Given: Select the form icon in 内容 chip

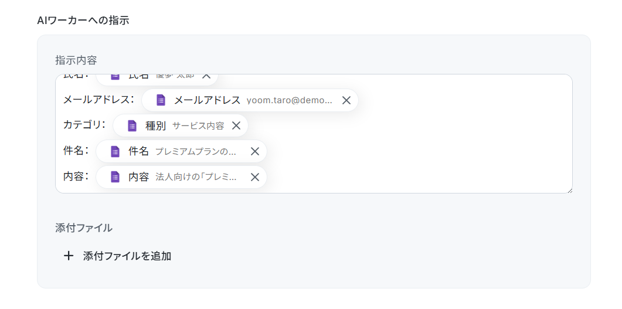Looking at the screenshot, I should 115,176.
